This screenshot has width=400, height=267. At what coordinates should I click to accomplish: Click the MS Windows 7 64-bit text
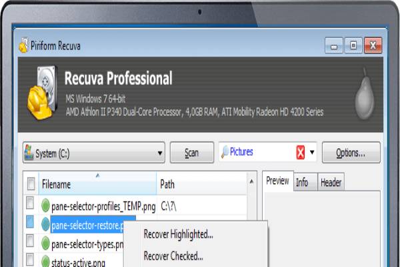(x=95, y=99)
